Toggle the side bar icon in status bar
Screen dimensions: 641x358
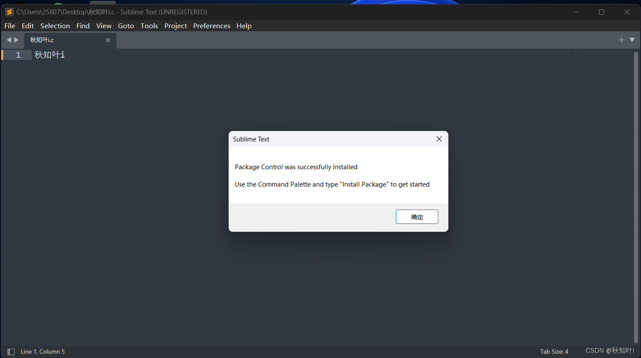pos(11,352)
